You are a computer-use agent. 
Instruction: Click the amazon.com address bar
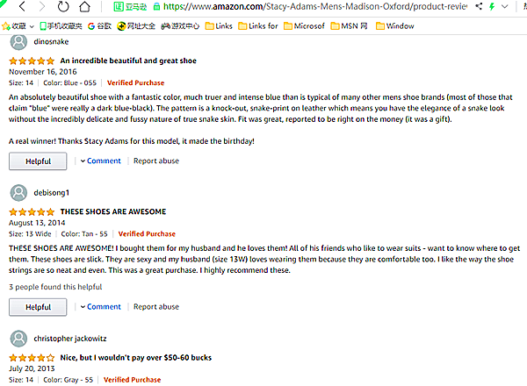pyautogui.click(x=351, y=8)
